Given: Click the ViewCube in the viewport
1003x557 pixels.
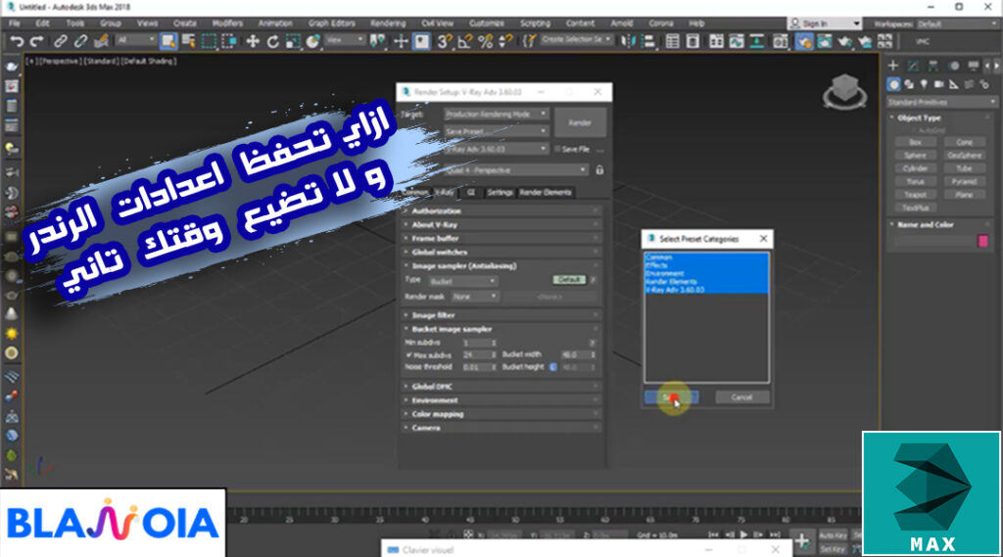Looking at the screenshot, I should pos(845,91).
